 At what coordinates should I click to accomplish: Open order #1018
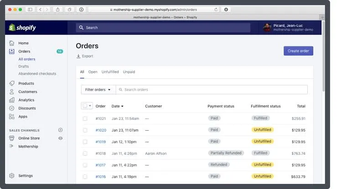pos(101,153)
